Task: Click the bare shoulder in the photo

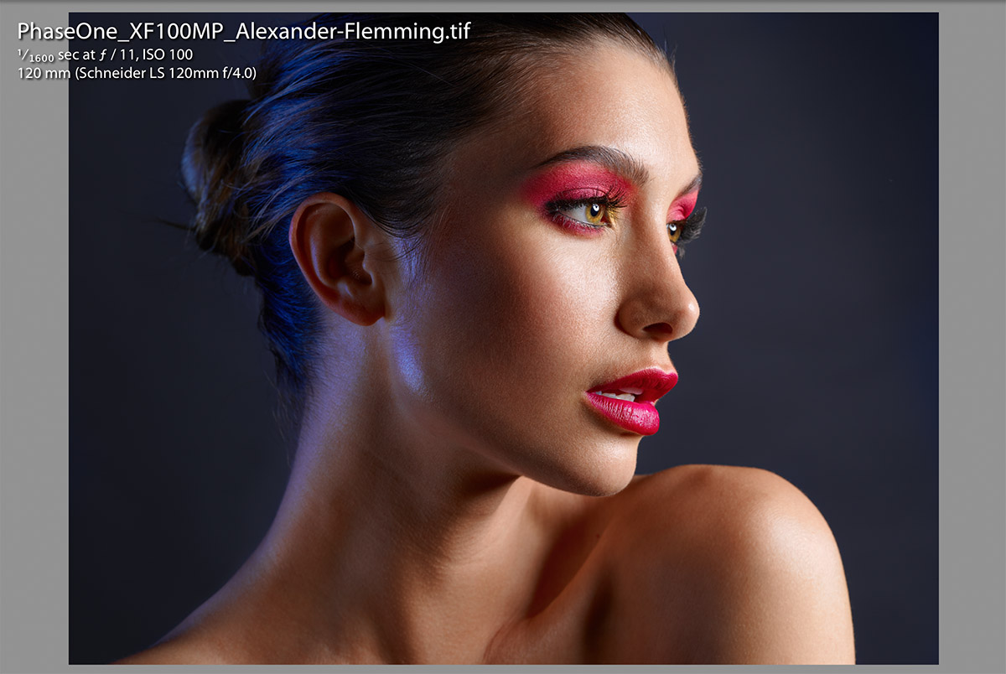Action: (738, 537)
